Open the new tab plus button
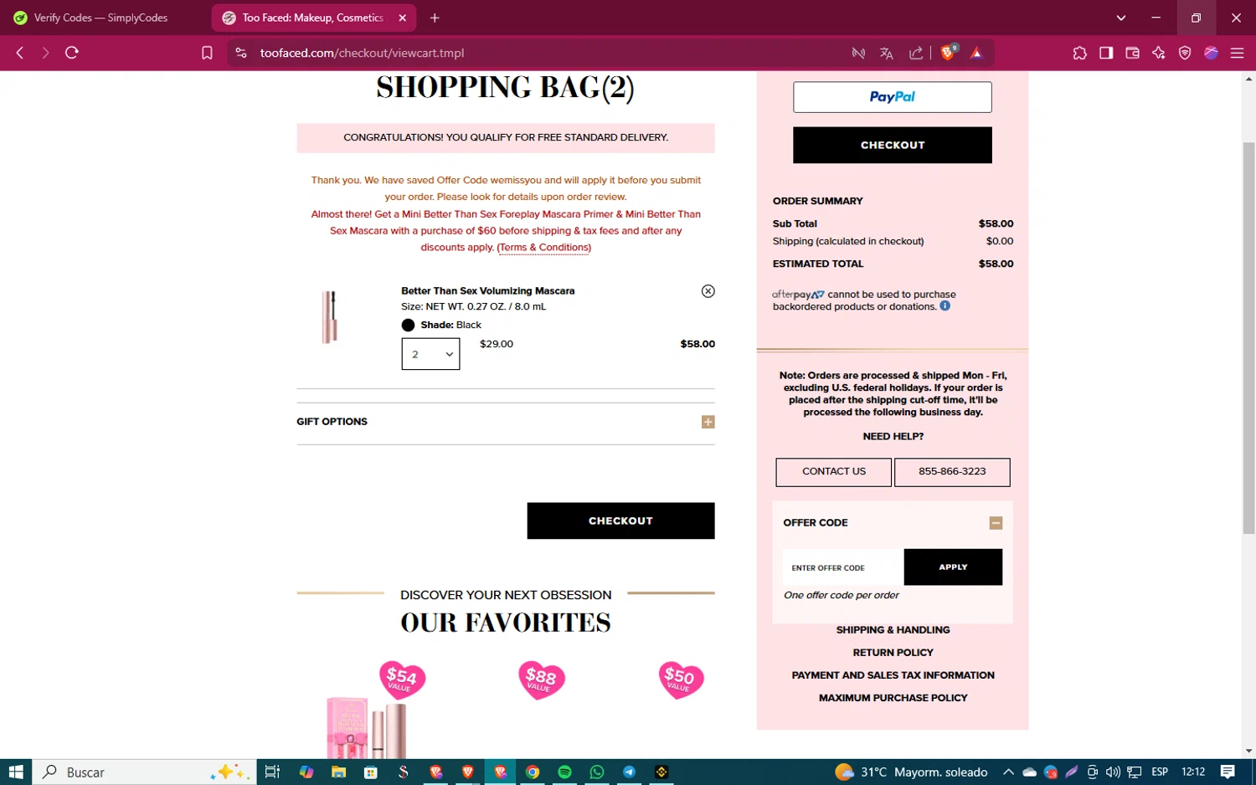Screen dimensions: 1256x785 [435, 18]
